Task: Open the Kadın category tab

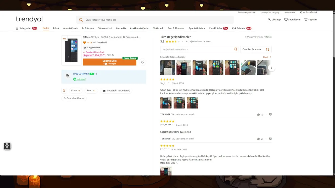Action: pos(46,28)
